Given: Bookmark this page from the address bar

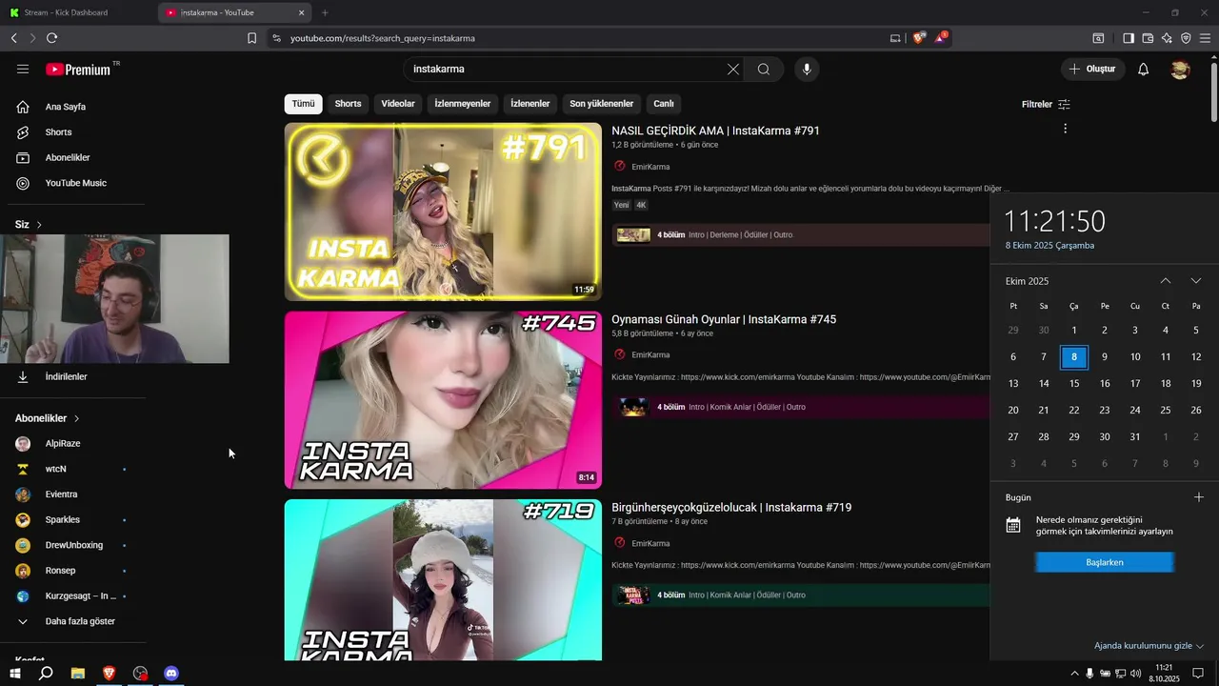Looking at the screenshot, I should pyautogui.click(x=251, y=38).
